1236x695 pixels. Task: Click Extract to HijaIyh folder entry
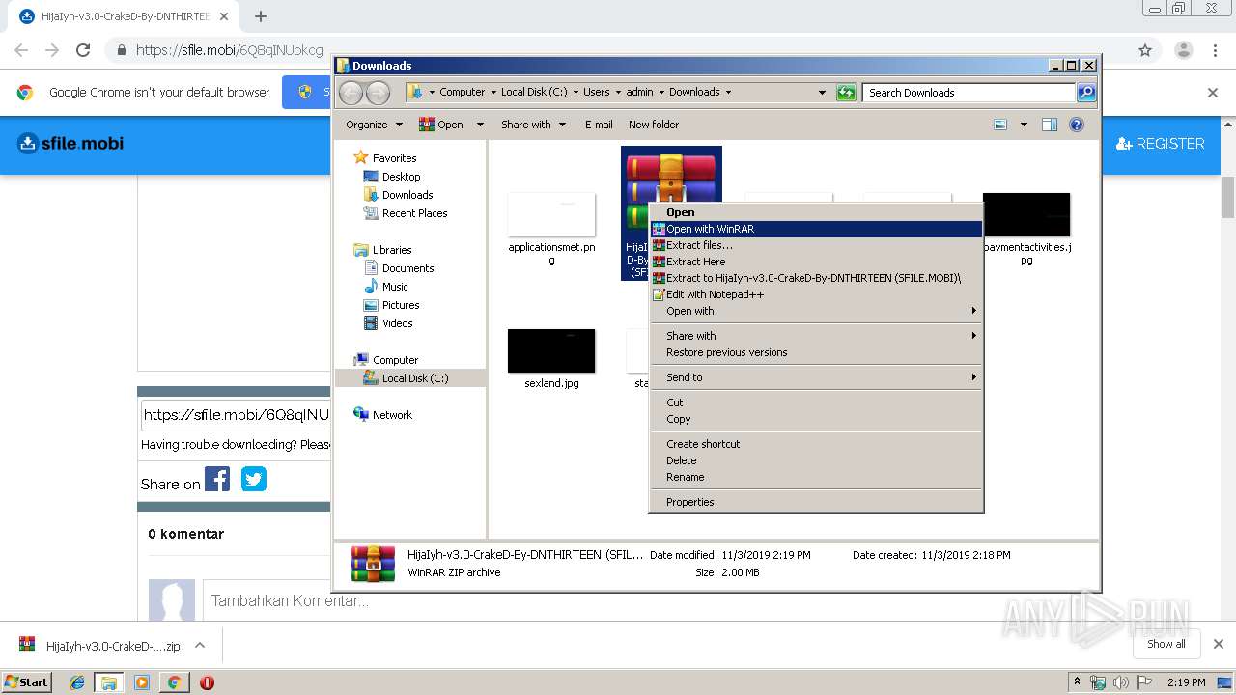click(x=816, y=278)
